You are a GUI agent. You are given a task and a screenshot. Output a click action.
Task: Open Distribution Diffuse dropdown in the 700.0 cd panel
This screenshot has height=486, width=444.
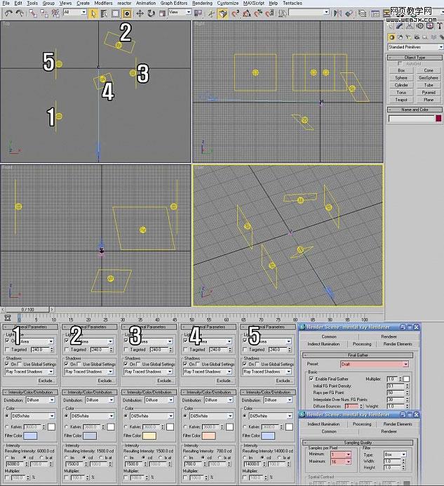pos(218,400)
